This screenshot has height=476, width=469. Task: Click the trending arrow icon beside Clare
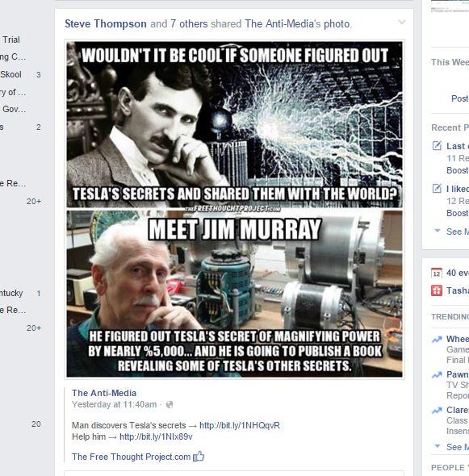pos(437,411)
